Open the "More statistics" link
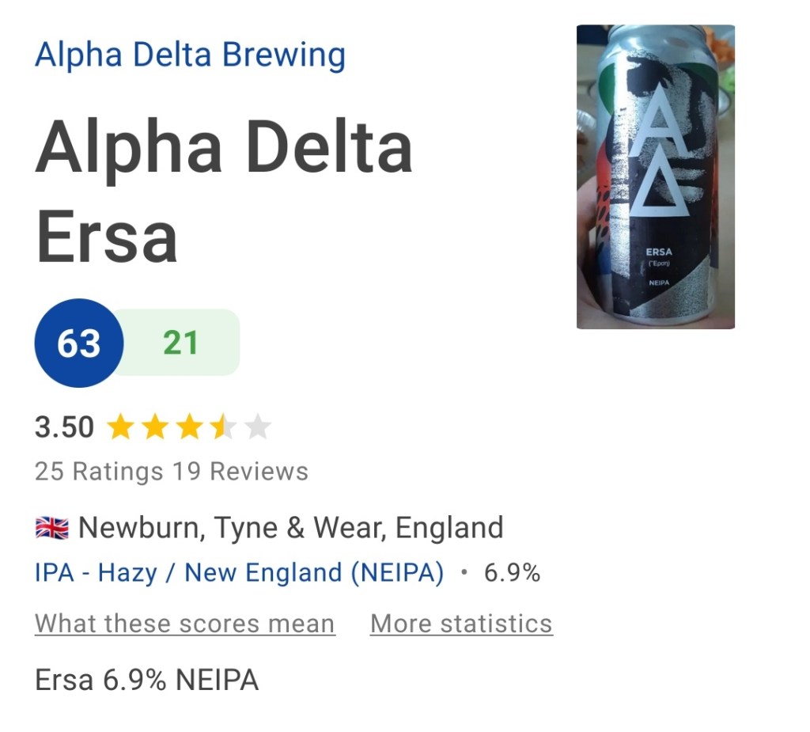 (x=461, y=624)
